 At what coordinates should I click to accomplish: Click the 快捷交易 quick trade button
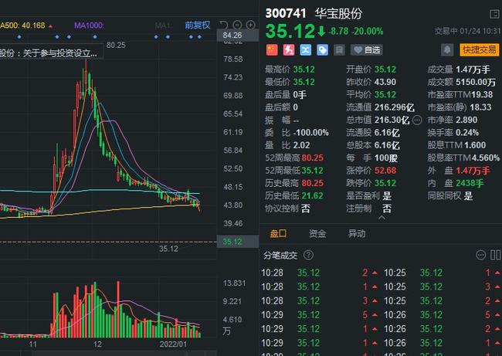click(x=480, y=50)
